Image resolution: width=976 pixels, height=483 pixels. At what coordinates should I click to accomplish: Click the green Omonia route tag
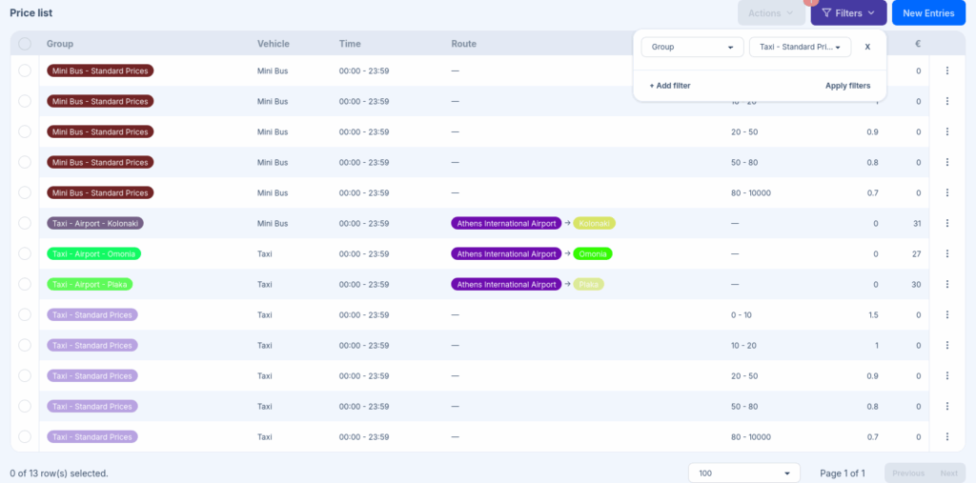(x=592, y=253)
